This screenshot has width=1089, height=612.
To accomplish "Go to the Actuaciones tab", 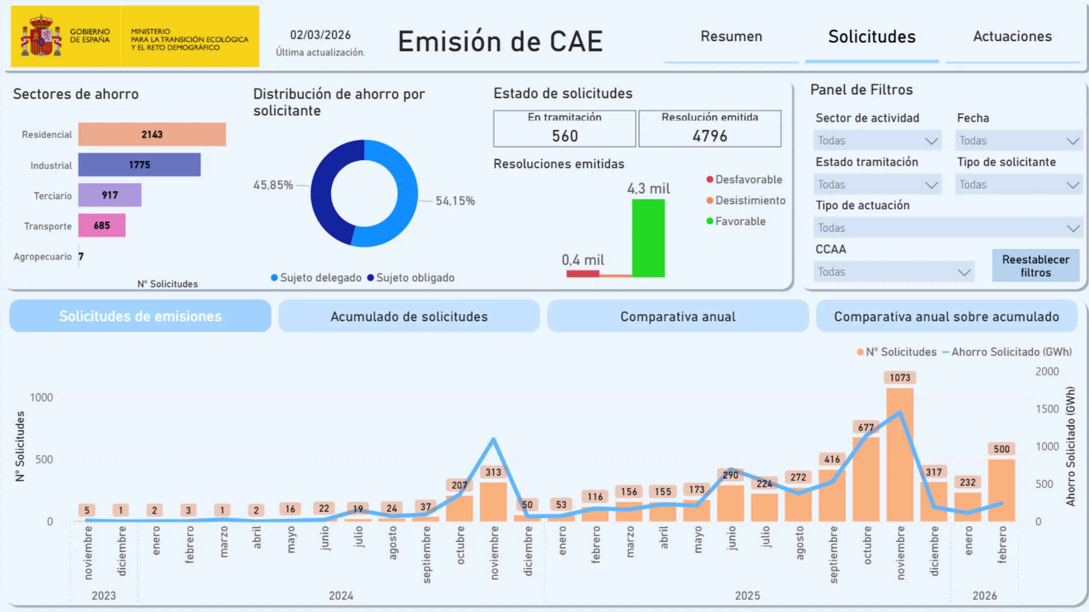I will [1012, 37].
